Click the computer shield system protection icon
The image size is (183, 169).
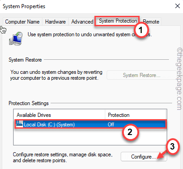point(16,39)
